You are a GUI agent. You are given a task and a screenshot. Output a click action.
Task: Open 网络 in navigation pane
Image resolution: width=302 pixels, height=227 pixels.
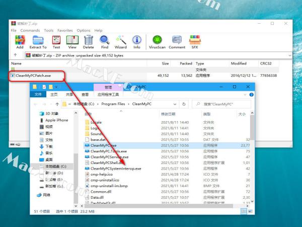[44, 195]
